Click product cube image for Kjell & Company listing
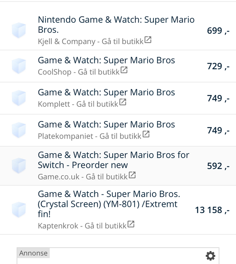 (x=19, y=31)
